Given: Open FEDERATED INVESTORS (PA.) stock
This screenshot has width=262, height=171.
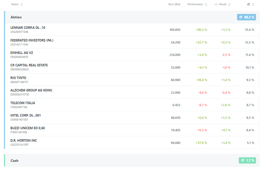Looking at the screenshot, I should point(32,40).
